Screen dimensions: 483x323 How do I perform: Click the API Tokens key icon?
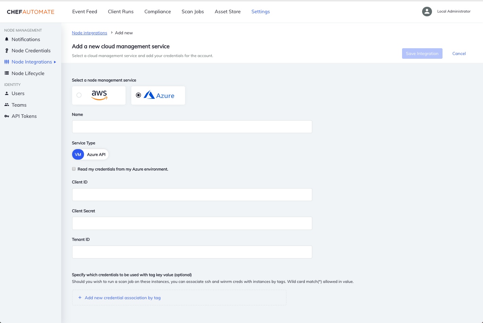[7, 116]
